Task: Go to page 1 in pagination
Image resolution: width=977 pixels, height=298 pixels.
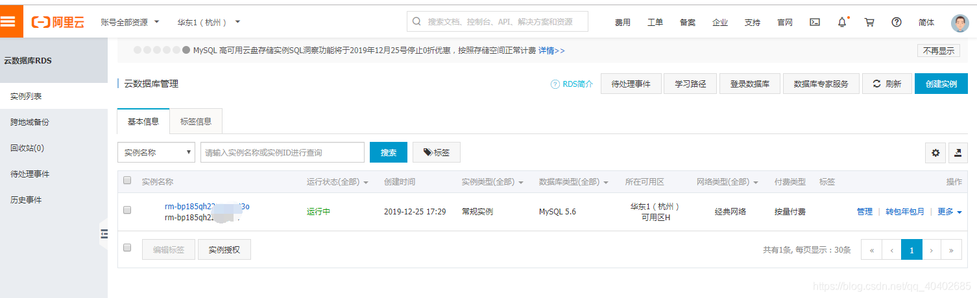Action: [x=911, y=249]
